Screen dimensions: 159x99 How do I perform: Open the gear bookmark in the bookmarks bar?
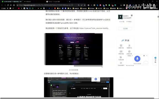(7, 8)
